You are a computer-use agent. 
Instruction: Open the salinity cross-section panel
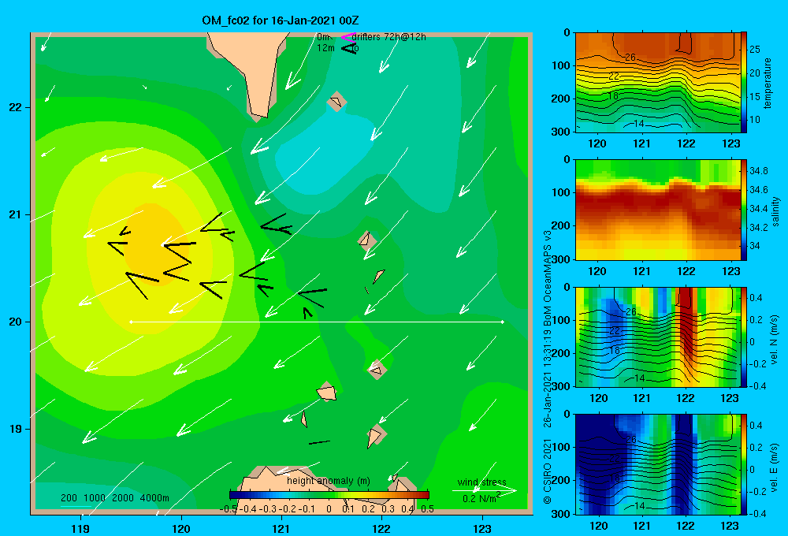click(657, 210)
